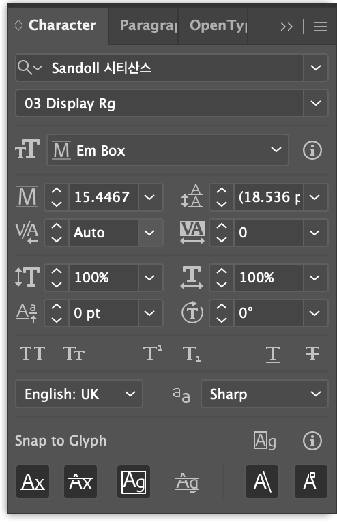This screenshot has height=524, width=337.
Task: Toggle snap to Angular Guides button
Action: click(262, 482)
